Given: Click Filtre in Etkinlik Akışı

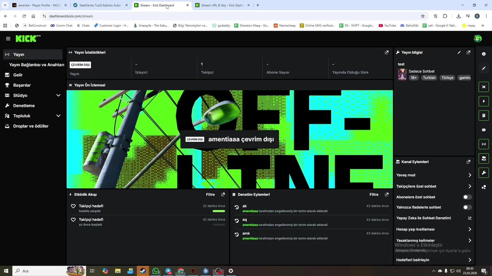Looking at the screenshot, I should (x=210, y=195).
